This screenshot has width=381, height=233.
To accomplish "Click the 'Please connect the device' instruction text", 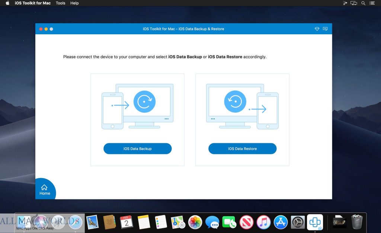I will click(x=165, y=57).
